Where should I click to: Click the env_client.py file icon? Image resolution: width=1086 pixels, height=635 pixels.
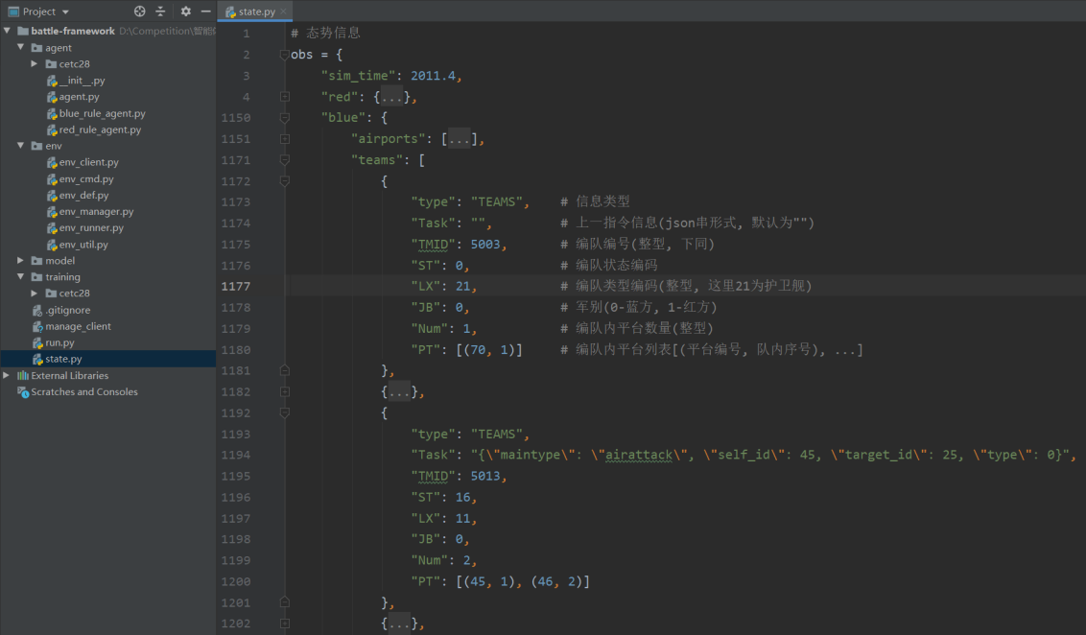51,162
